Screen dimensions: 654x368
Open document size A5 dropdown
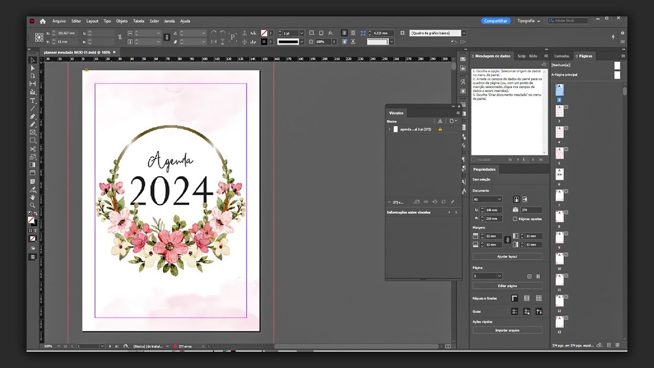[x=487, y=199]
